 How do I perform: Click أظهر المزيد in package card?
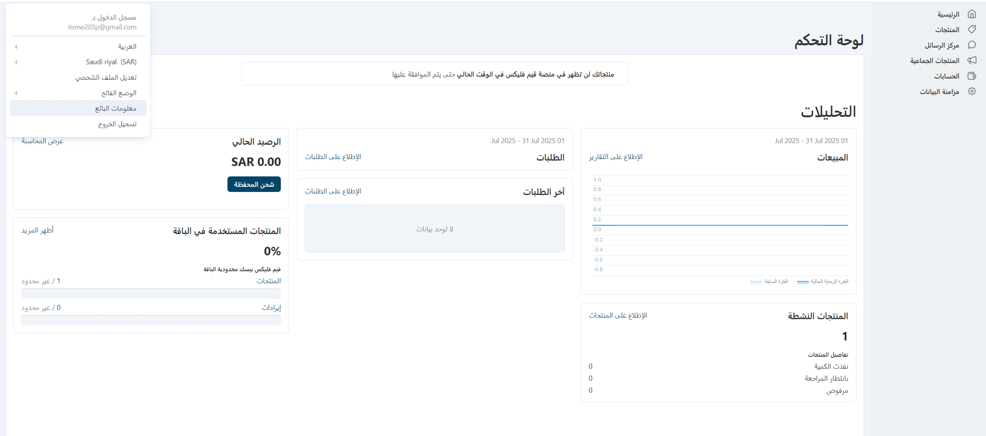tap(37, 230)
